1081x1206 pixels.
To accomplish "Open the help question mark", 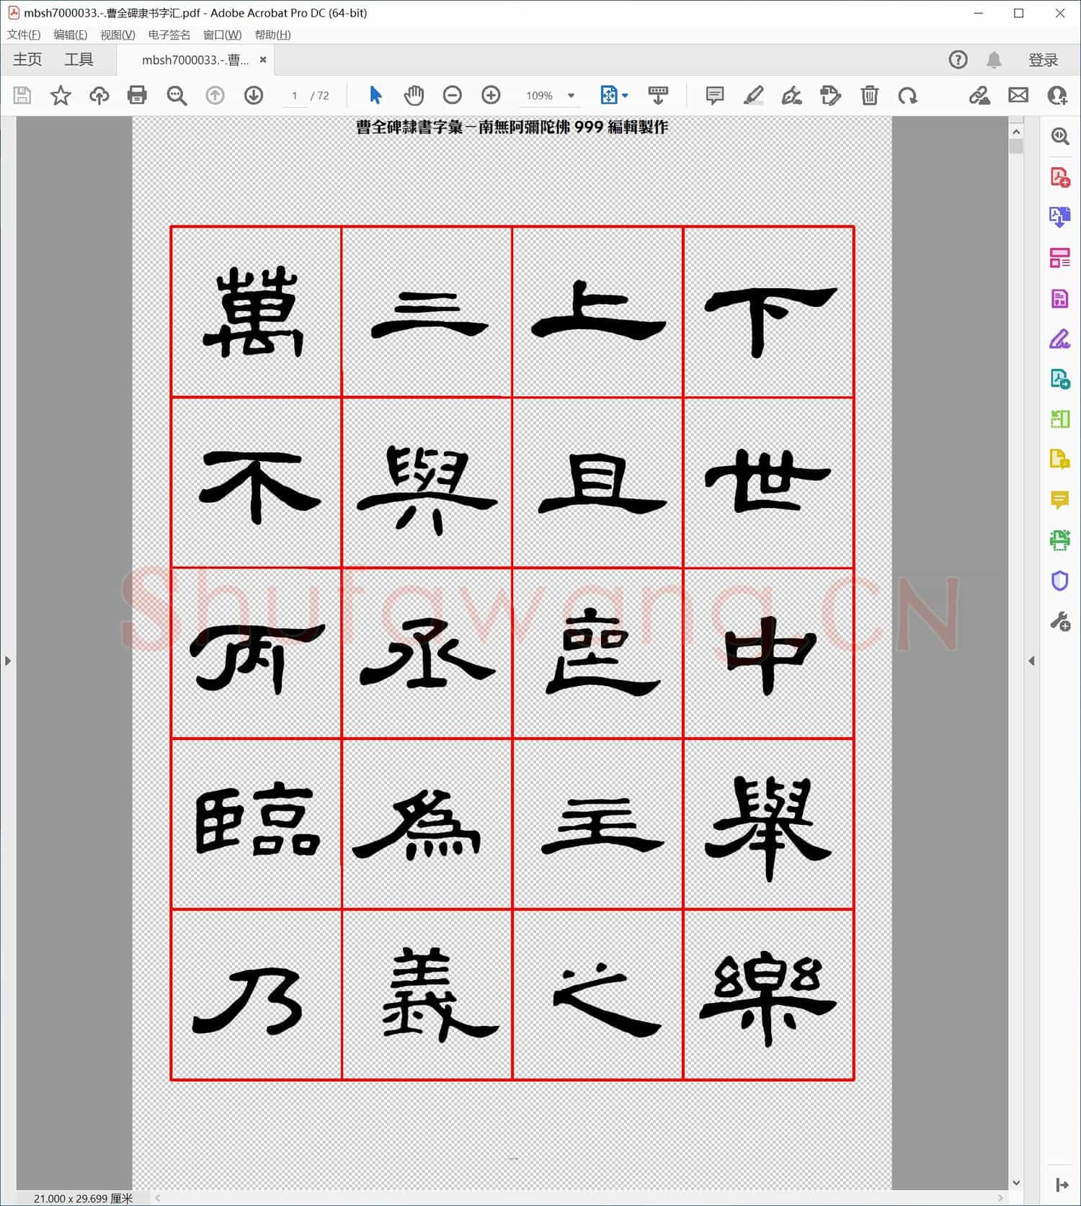I will [x=958, y=60].
